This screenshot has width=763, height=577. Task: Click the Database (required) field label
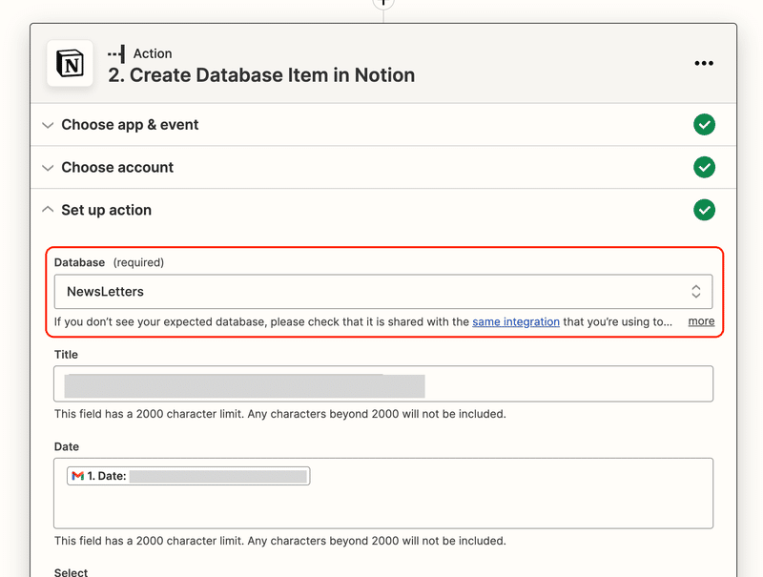pos(109,262)
